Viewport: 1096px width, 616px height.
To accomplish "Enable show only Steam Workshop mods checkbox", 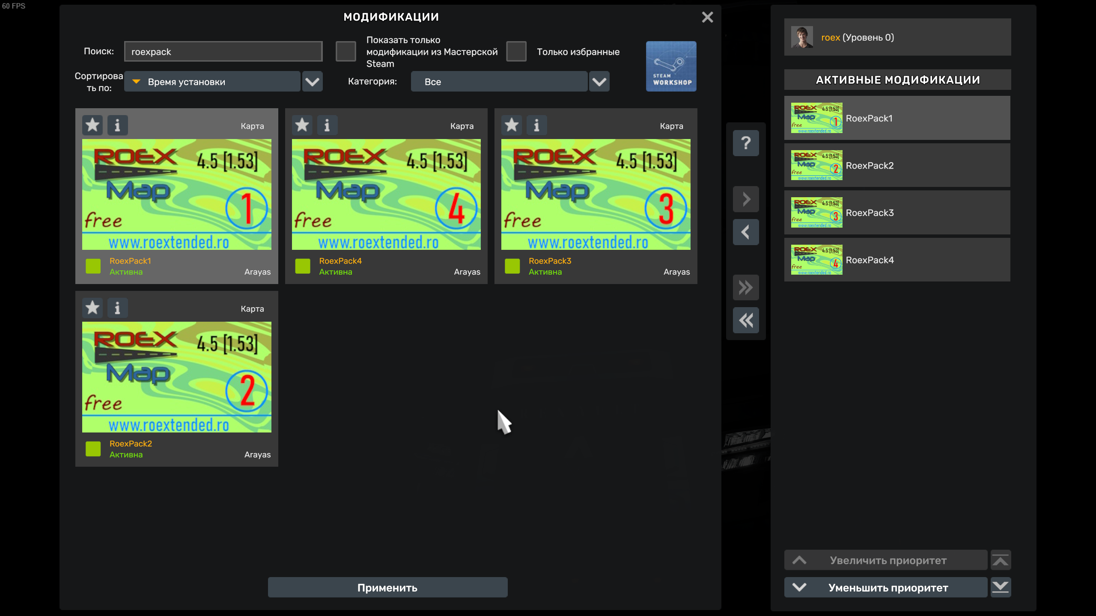I will [345, 51].
